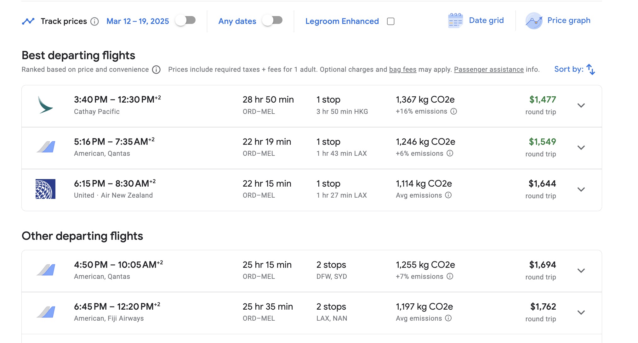Click the Cathay Pacific airline logo
Screen dimensions: 638x343
tap(45, 105)
